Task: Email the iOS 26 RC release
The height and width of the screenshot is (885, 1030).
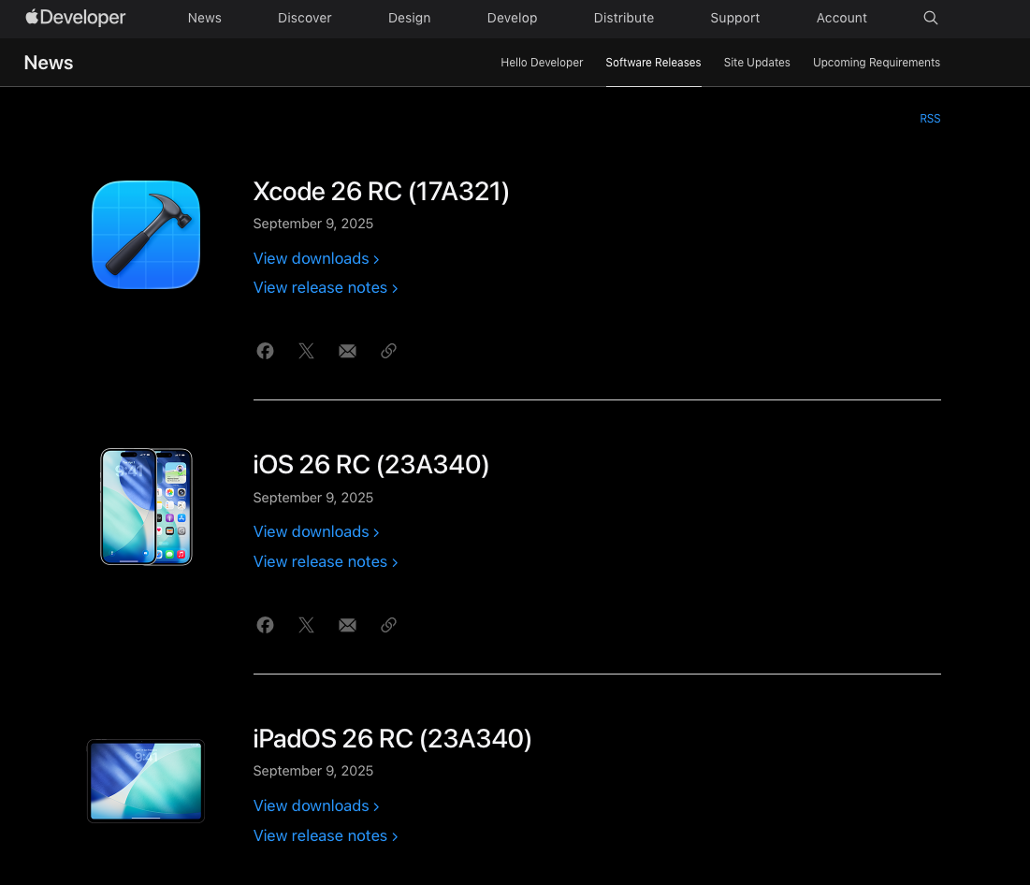Action: (x=347, y=625)
